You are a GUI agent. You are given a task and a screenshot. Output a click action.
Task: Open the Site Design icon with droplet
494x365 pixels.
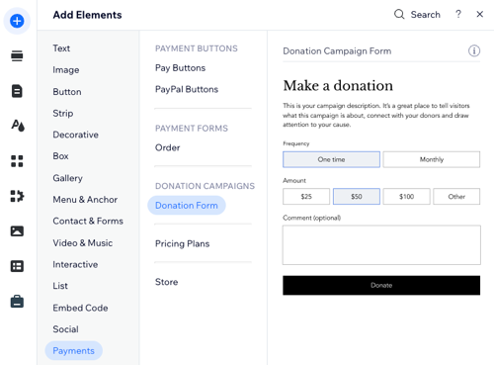[x=18, y=126]
